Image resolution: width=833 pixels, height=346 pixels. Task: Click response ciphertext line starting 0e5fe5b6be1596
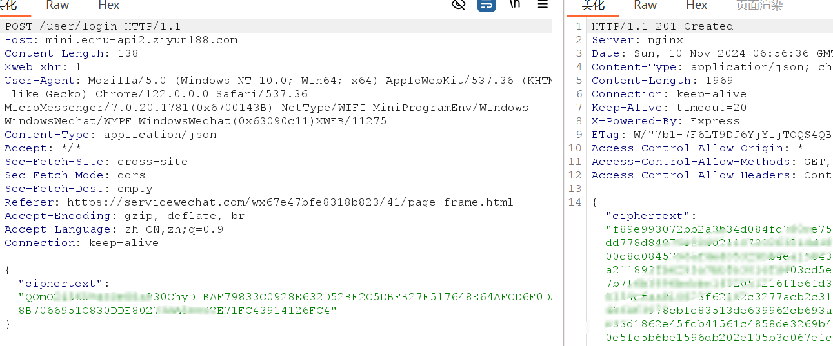[x=719, y=338]
